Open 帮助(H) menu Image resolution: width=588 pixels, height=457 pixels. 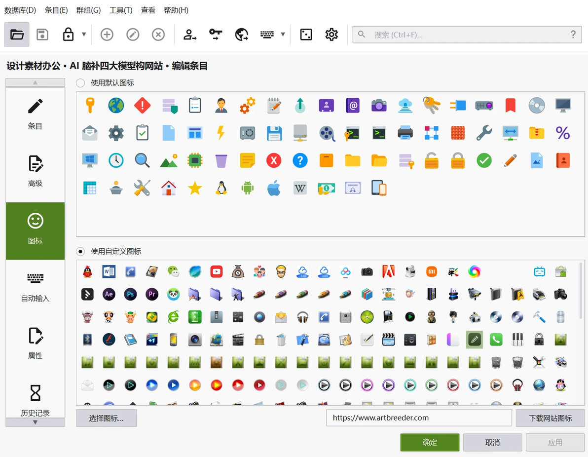pos(176,10)
